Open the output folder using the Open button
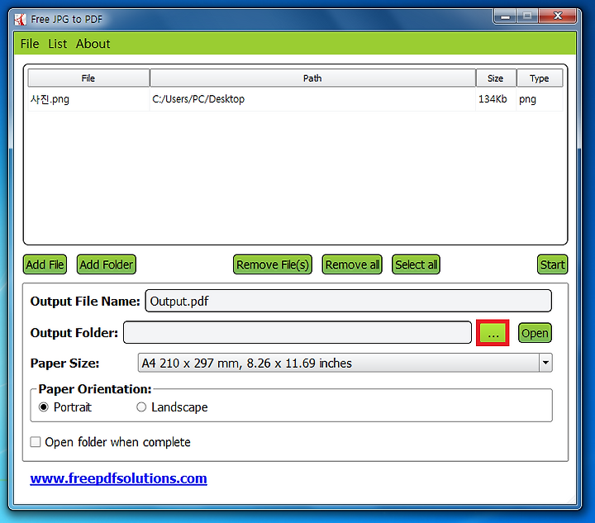The image size is (595, 523). (x=535, y=333)
